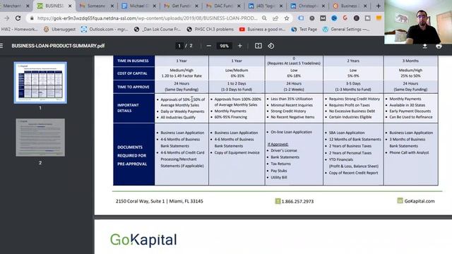Click the lock icon in the address bar
The height and width of the screenshot is (254, 452).
(x=32, y=18)
